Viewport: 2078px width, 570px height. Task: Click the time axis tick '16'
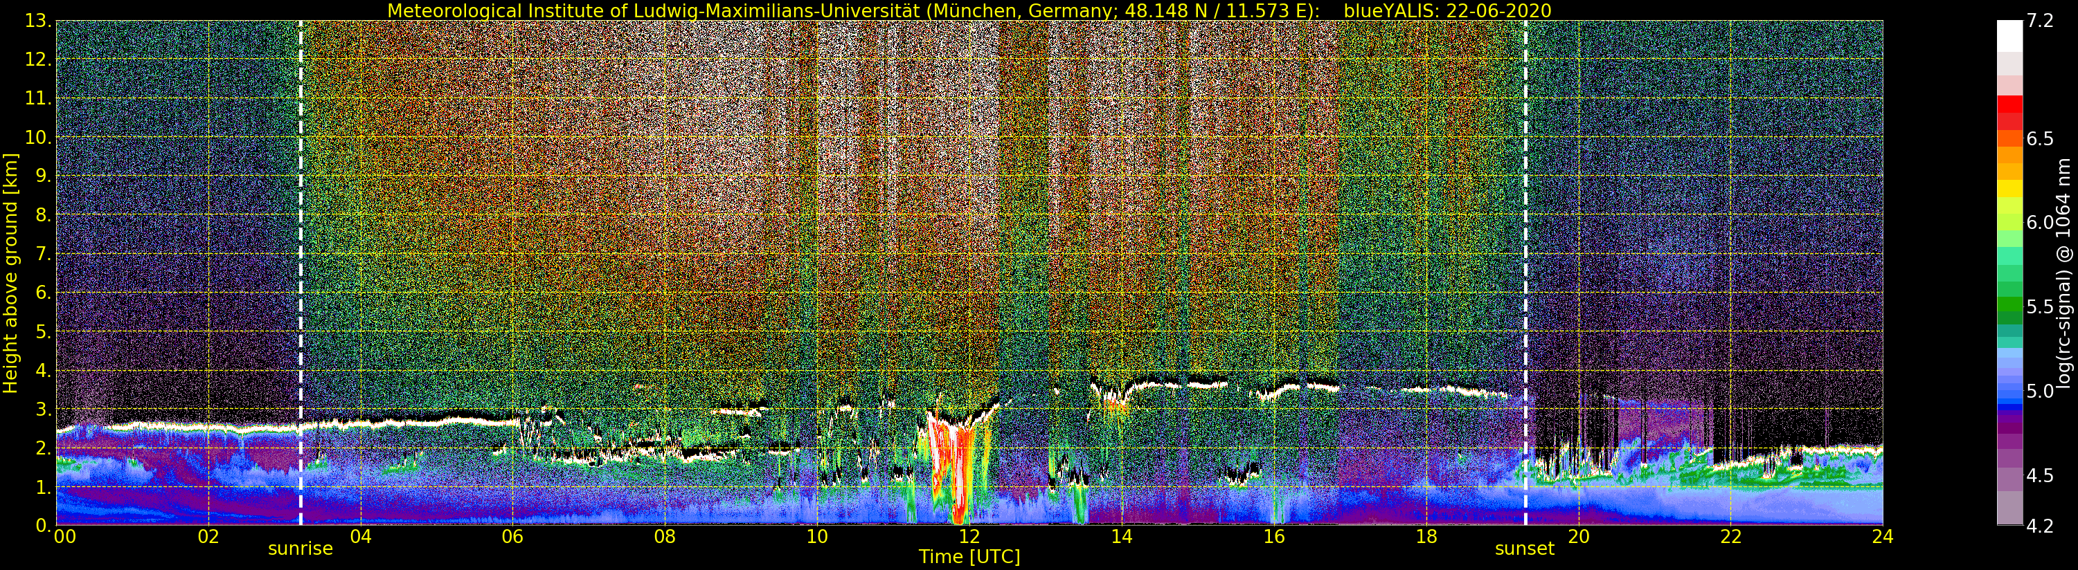pos(1274,536)
